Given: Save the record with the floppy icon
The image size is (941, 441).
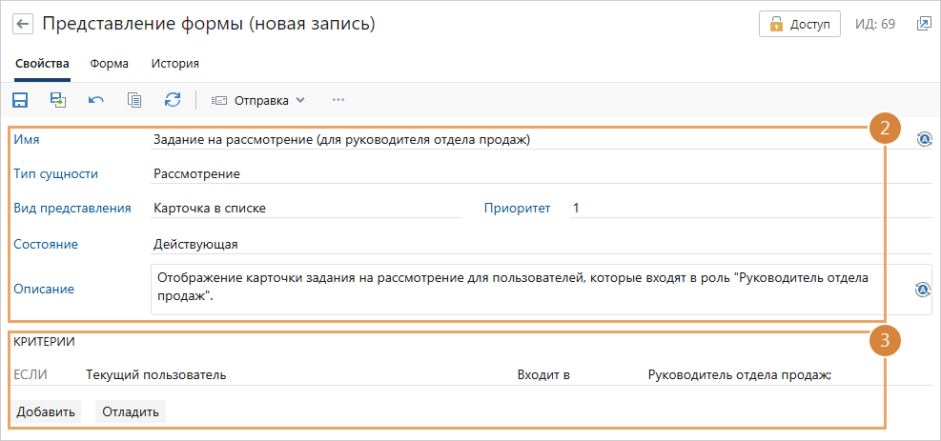Looking at the screenshot, I should 20,100.
